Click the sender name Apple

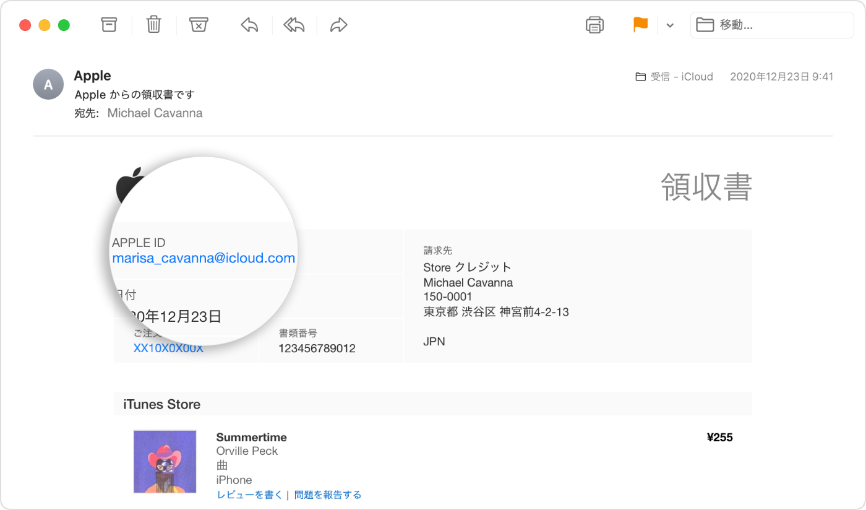click(92, 76)
